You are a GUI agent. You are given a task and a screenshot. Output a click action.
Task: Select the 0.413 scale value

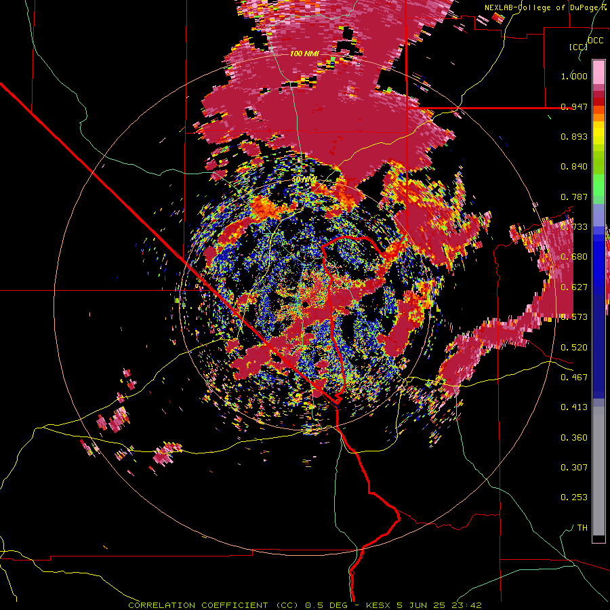pyautogui.click(x=574, y=407)
